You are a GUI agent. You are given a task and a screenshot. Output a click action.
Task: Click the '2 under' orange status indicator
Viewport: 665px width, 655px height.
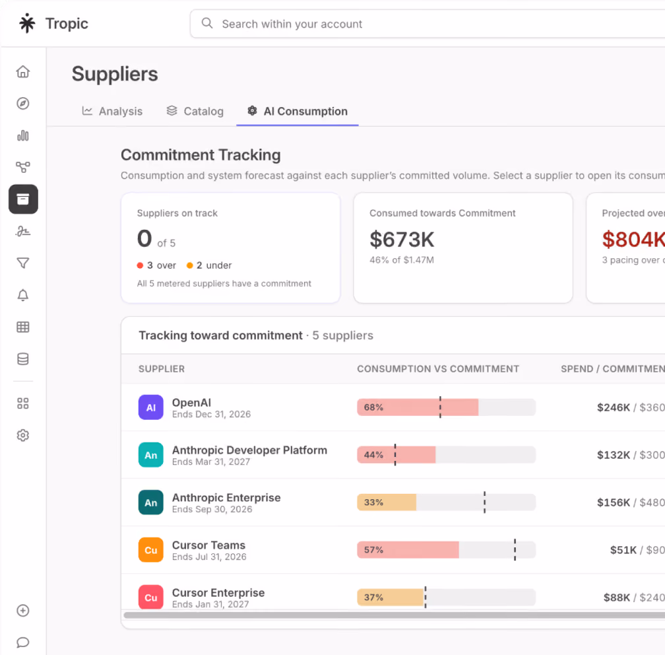coord(209,265)
